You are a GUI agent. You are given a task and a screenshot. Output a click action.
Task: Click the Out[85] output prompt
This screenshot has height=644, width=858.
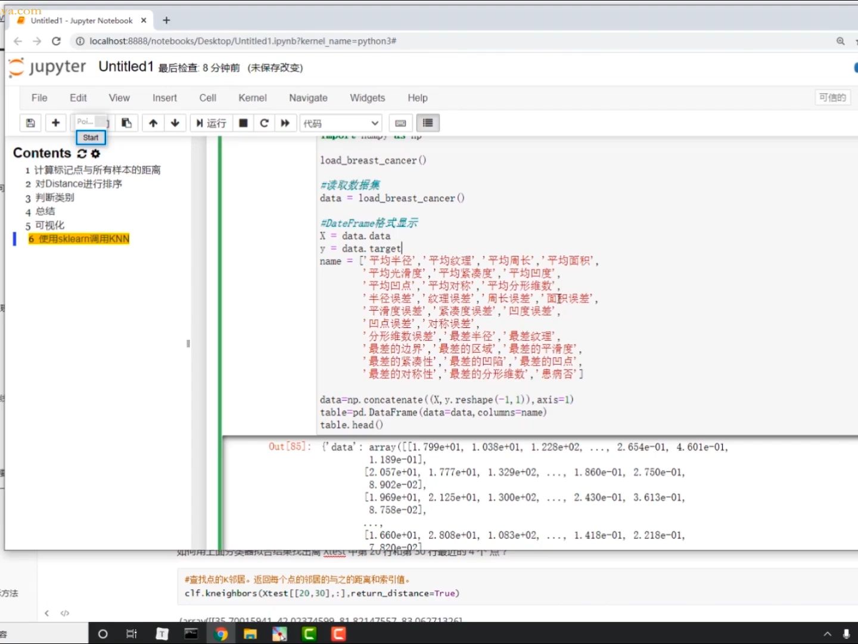pos(290,447)
